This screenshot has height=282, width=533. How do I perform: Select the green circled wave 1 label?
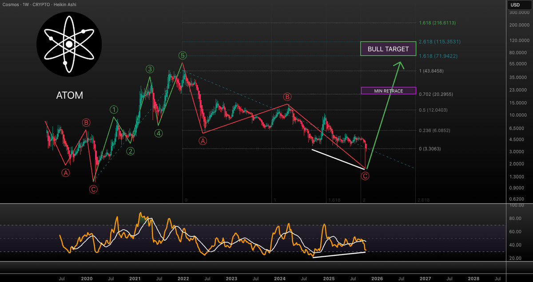[114, 109]
